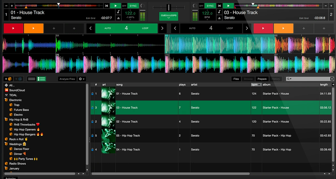Enable SYNC on the left deck
The height and width of the screenshot is (179, 336).
coord(133,6)
